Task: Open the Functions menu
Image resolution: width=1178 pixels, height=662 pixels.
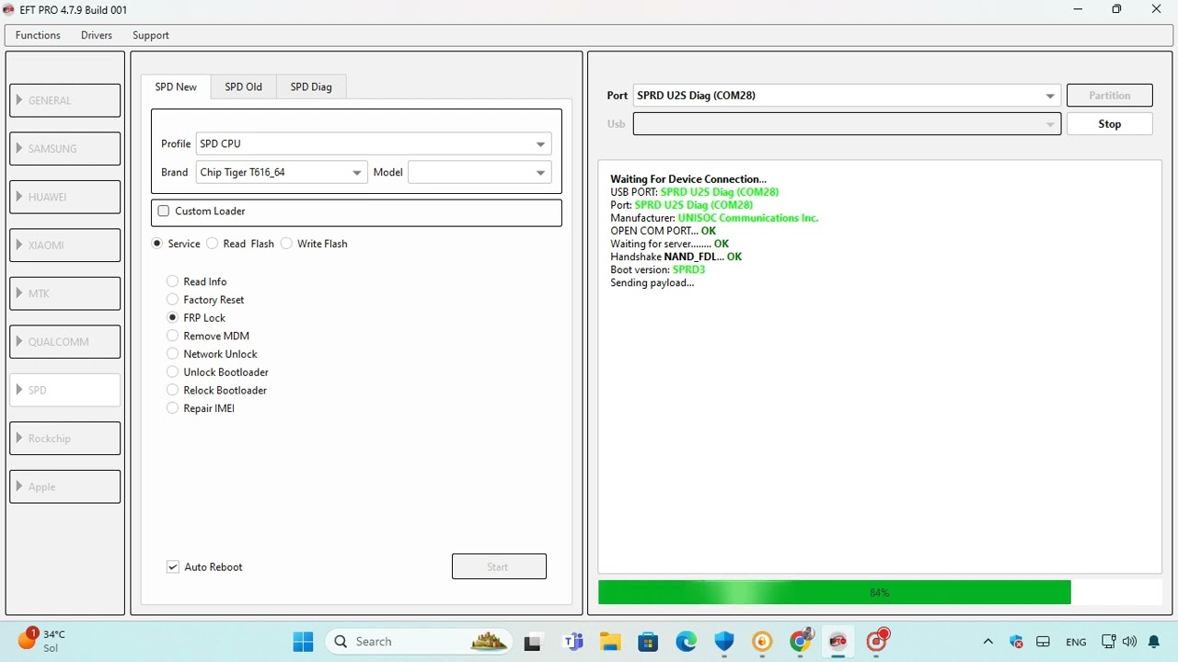Action: (x=38, y=35)
